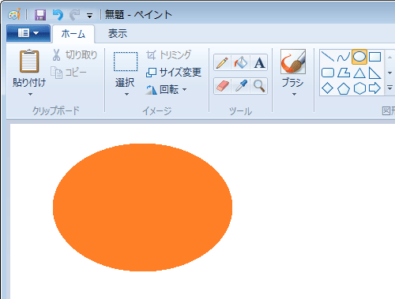Click 切り取り (cut) button
Image resolution: width=395 pixels, height=299 pixels.
coord(74,55)
